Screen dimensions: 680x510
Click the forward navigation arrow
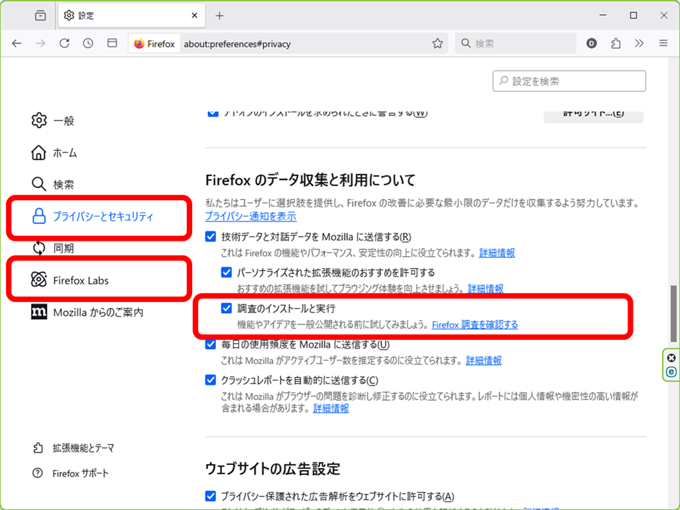coord(41,43)
